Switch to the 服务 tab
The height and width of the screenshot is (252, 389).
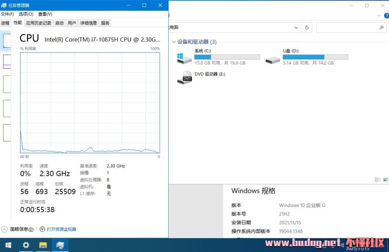point(105,23)
